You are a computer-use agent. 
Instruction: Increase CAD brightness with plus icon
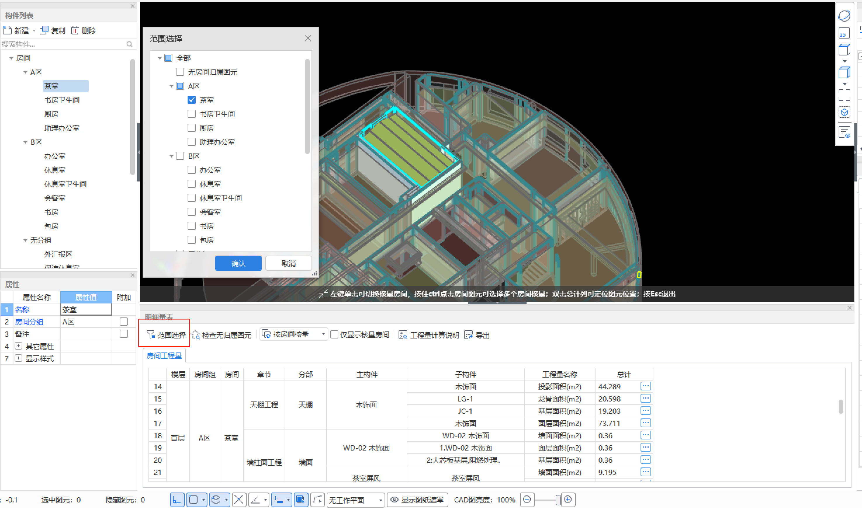point(568,500)
